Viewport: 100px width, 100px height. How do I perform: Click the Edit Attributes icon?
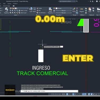pyautogui.click(x=37, y=13)
